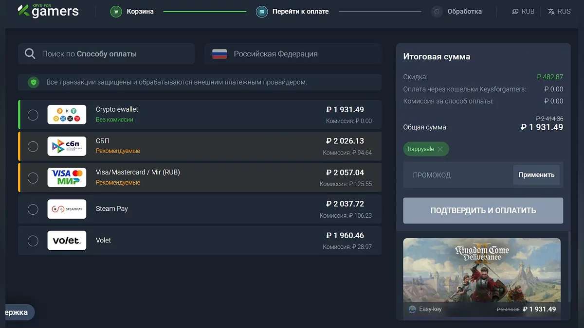Click the Crypto ewallet logo
This screenshot has height=328, width=584.
pos(67,115)
